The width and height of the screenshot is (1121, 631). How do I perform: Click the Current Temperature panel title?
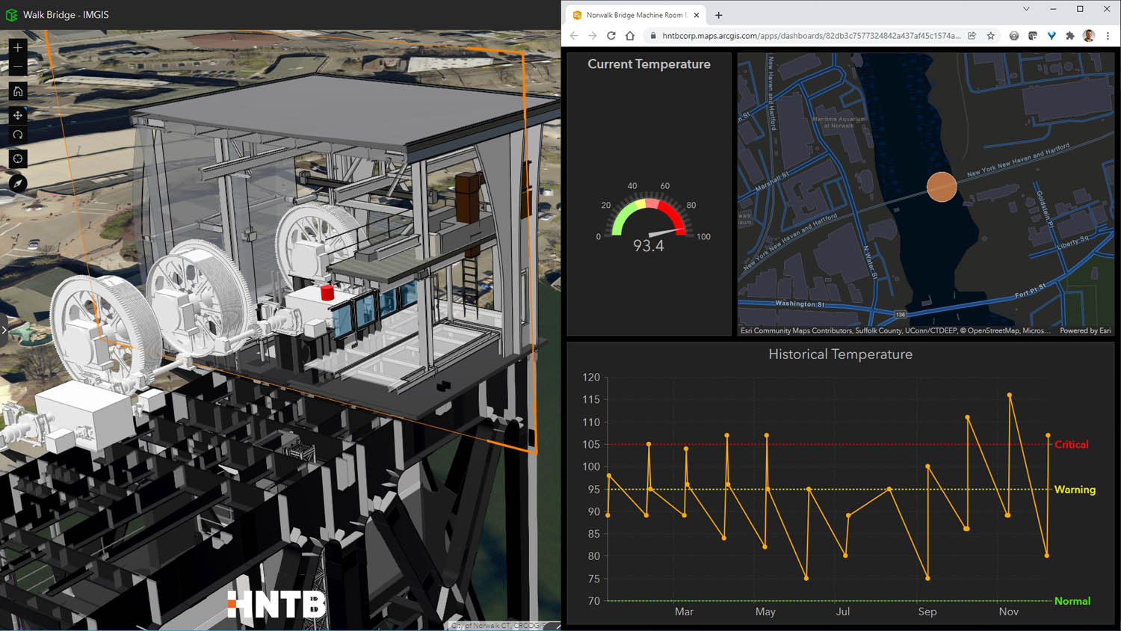pyautogui.click(x=649, y=64)
